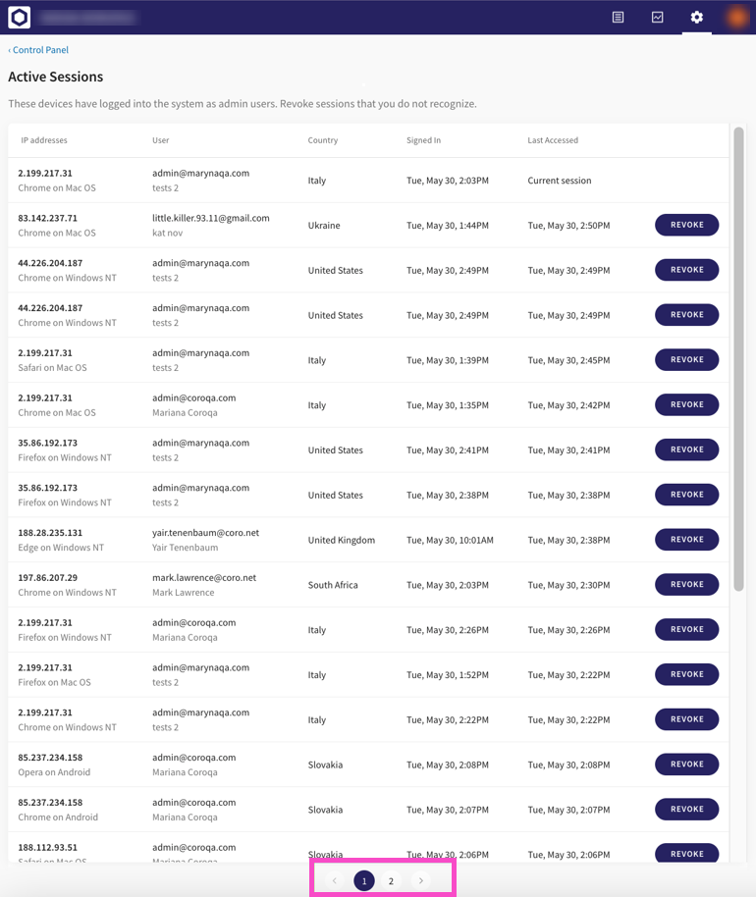Switch to page 2 of sessions

(391, 880)
